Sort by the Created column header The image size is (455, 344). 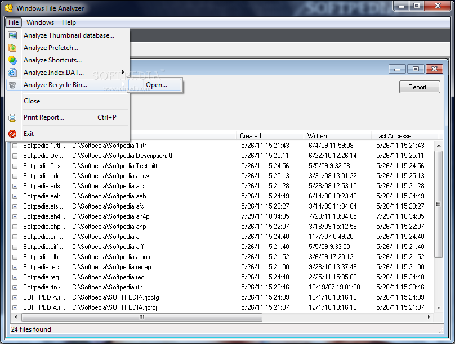pos(270,136)
